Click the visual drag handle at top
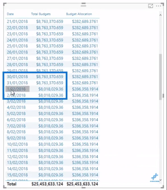Viewport: 167px width, 190px height. [83, 5]
